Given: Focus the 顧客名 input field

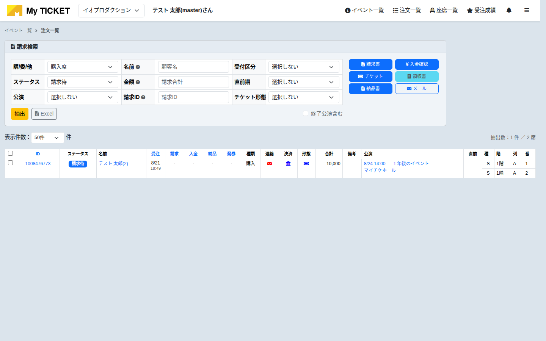Looking at the screenshot, I should [193, 67].
